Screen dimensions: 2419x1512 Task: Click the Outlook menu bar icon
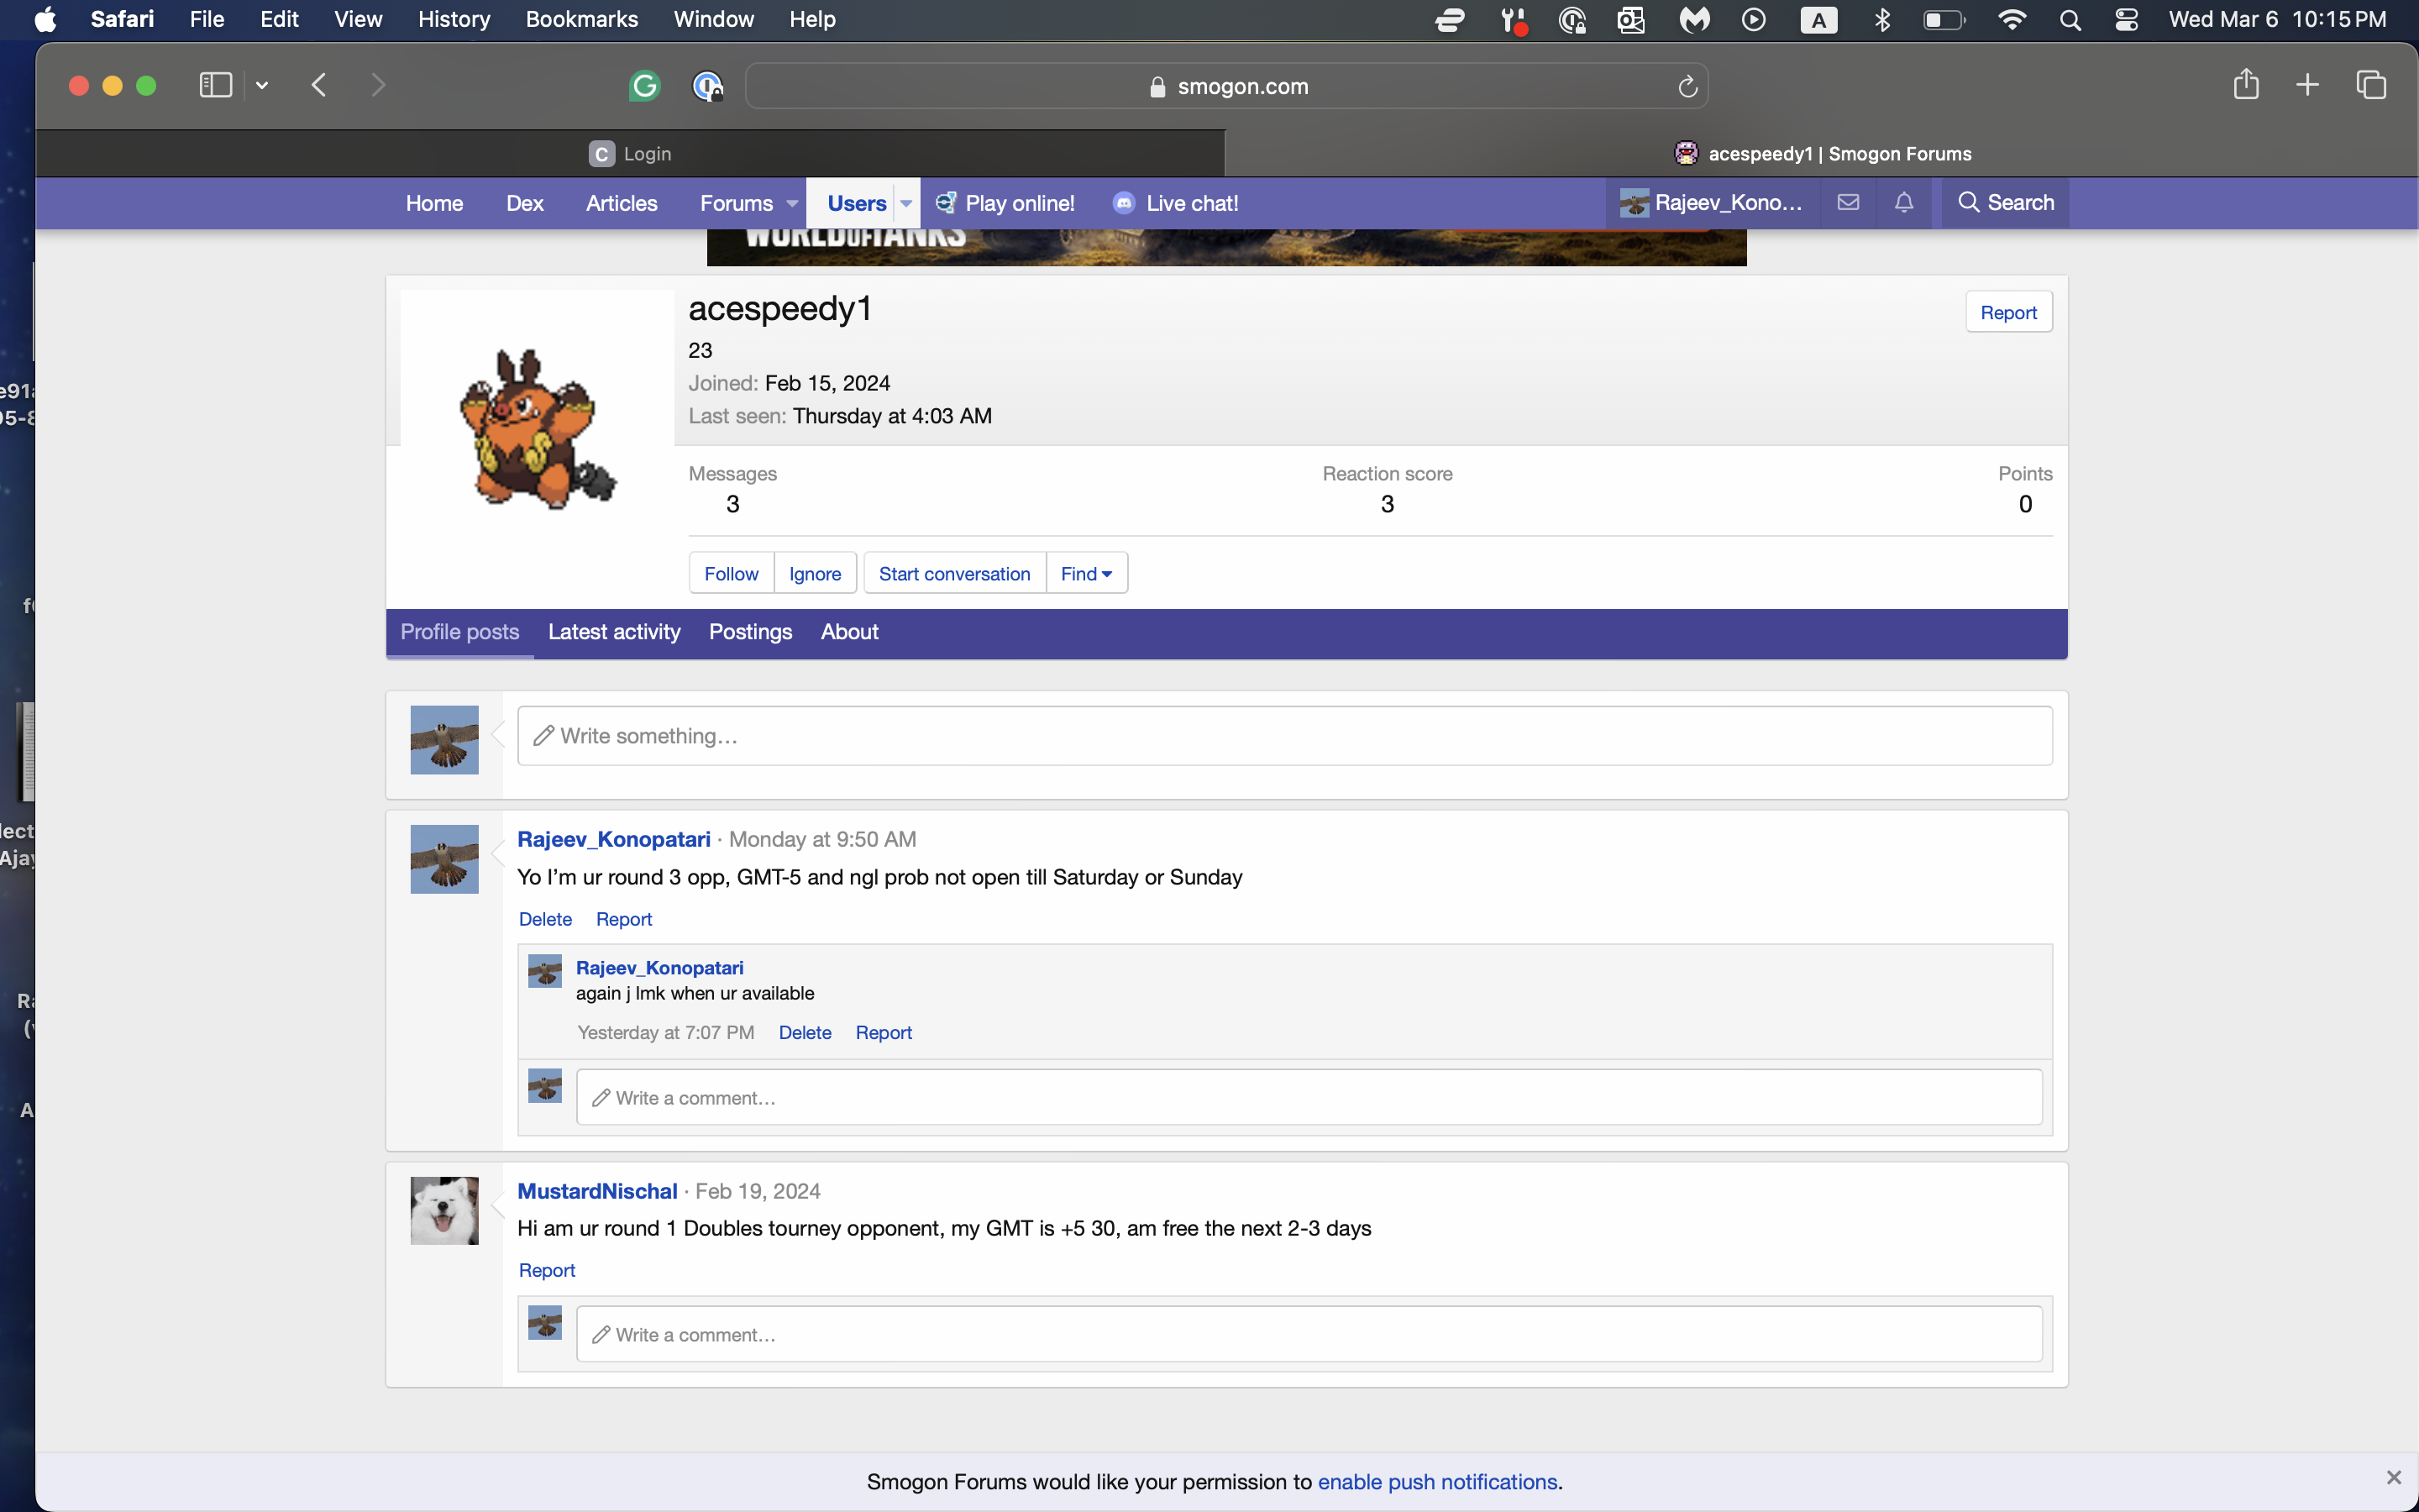click(1631, 20)
